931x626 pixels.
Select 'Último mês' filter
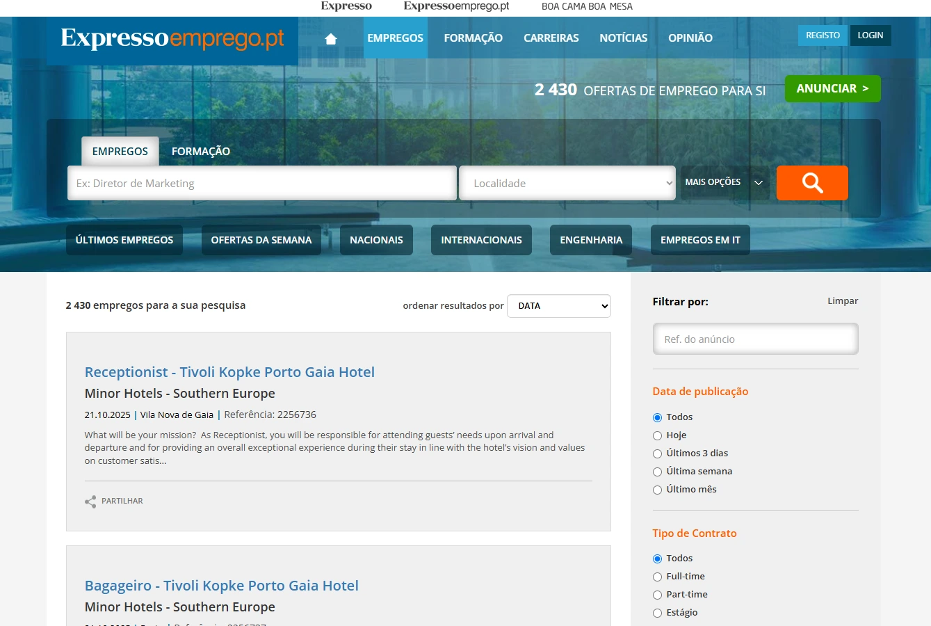(x=657, y=490)
